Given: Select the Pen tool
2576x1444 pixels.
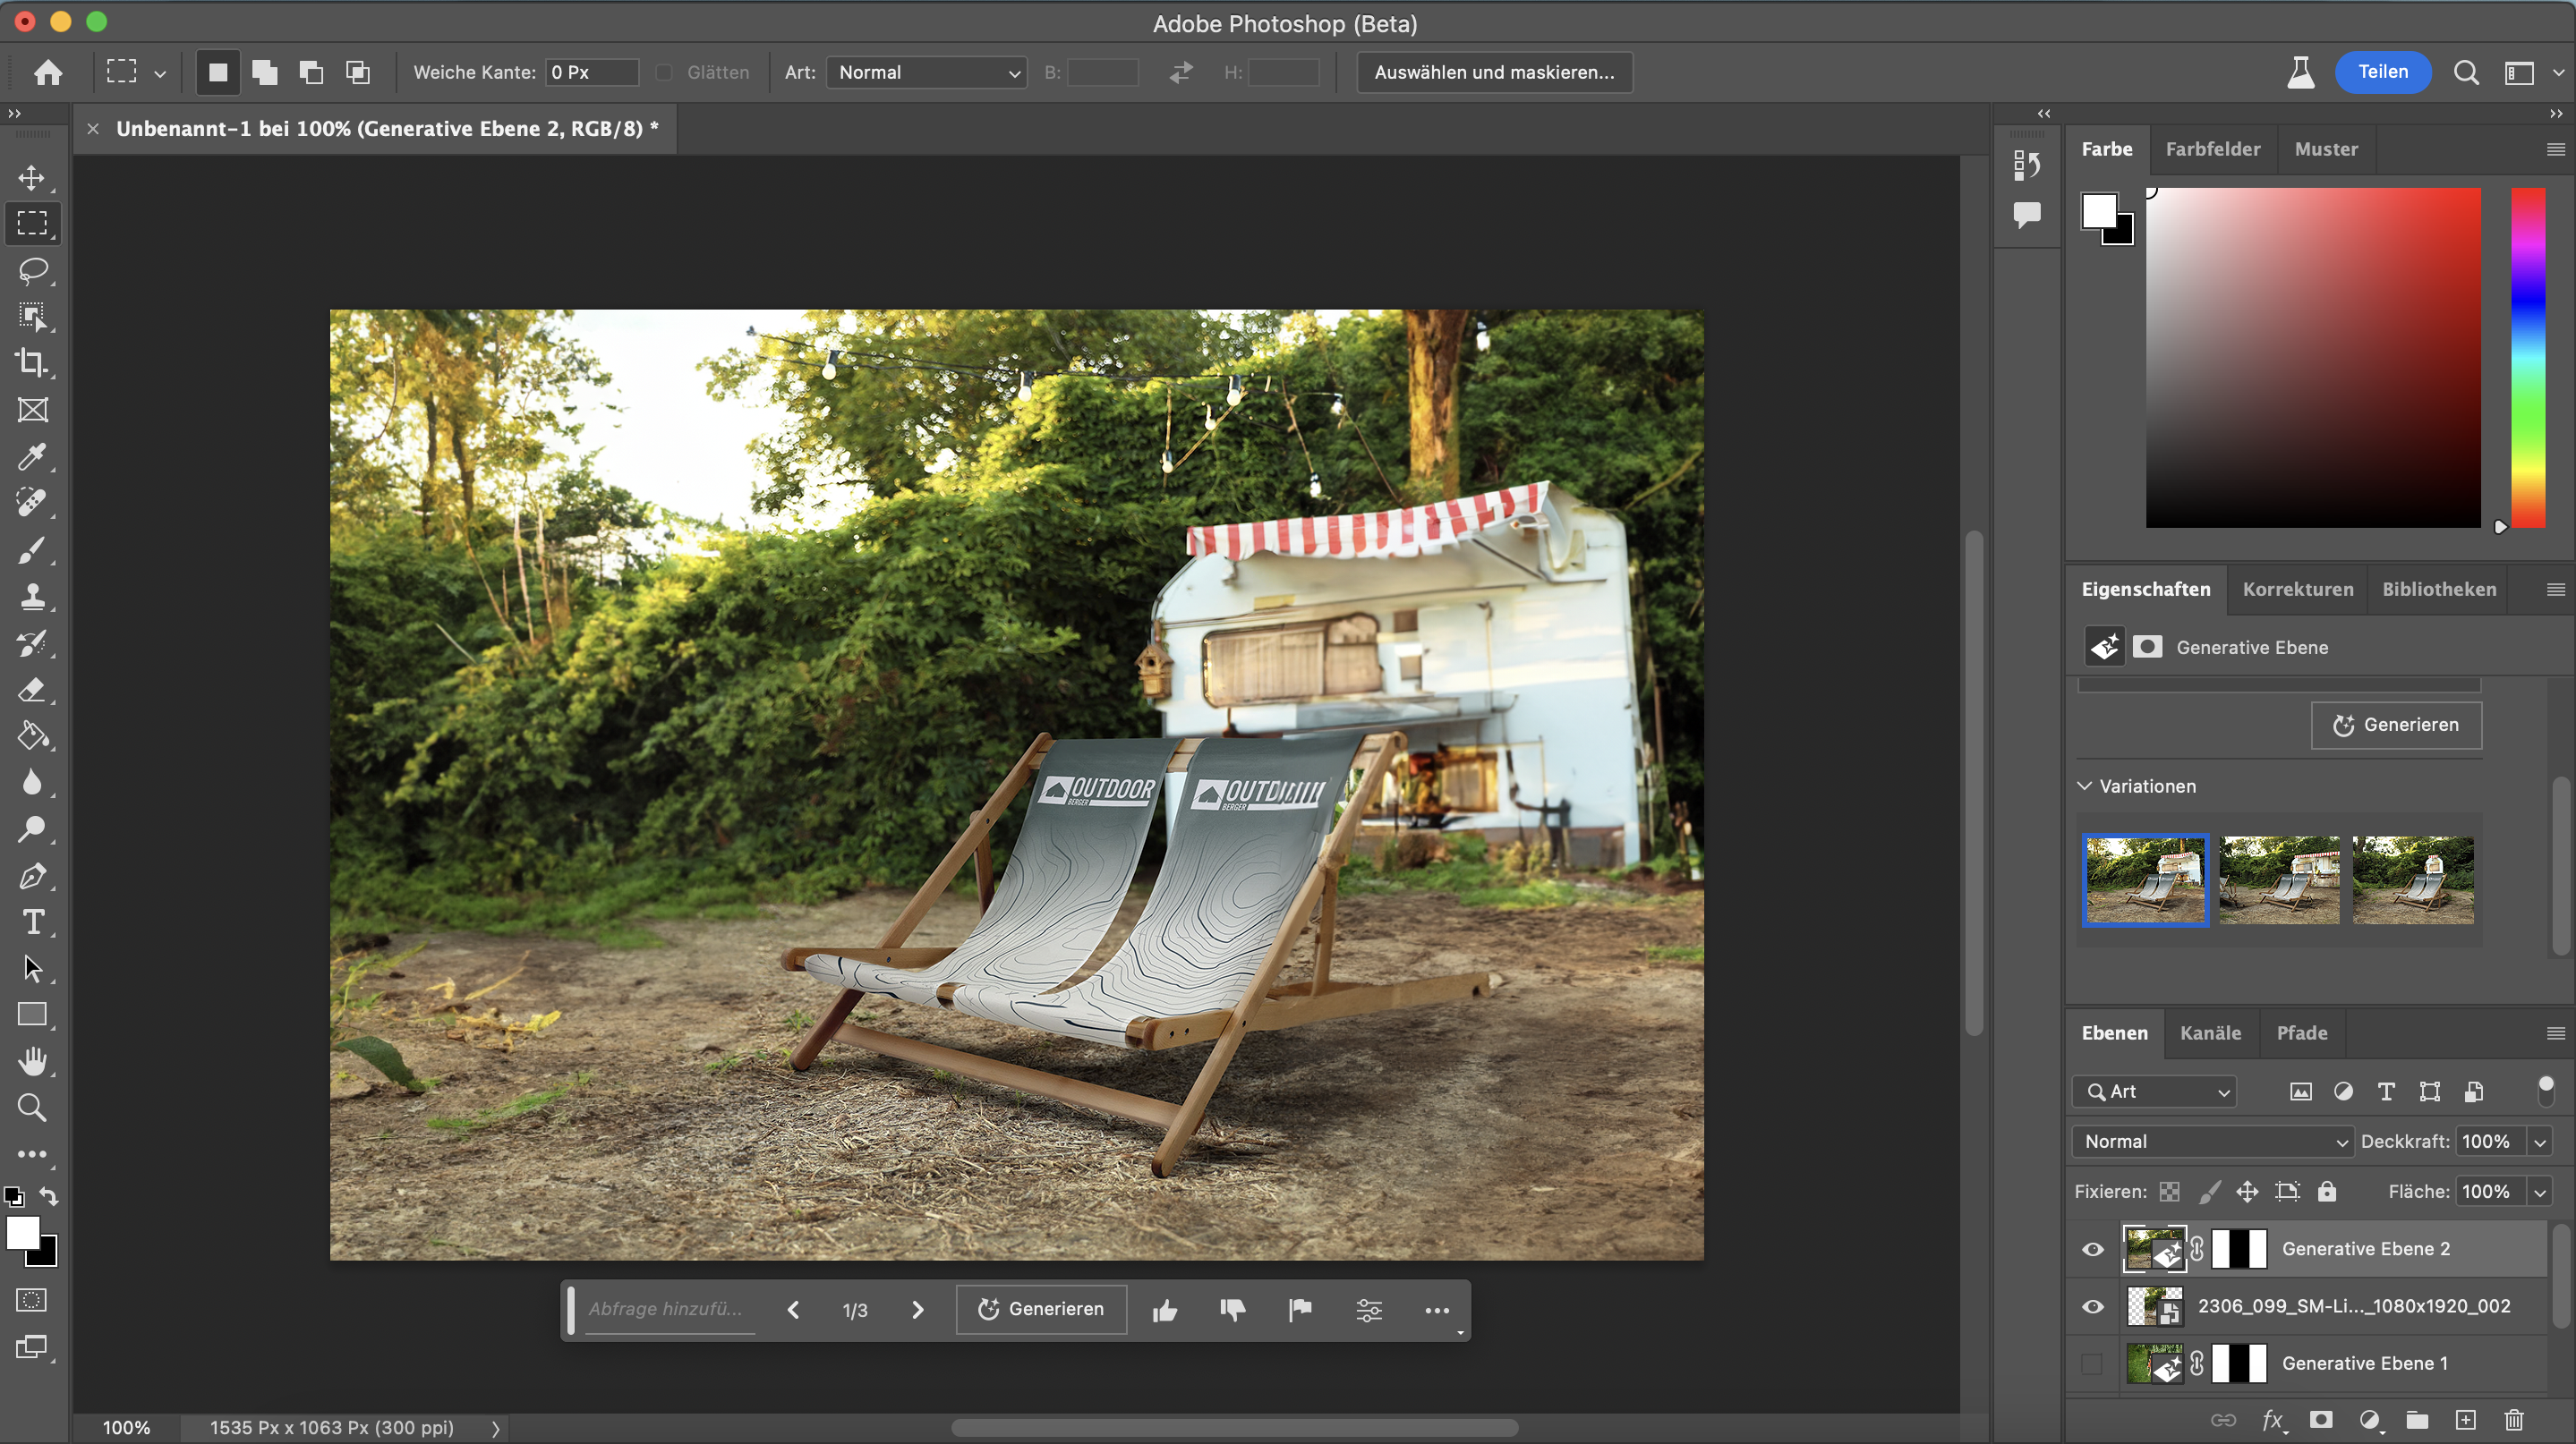Looking at the screenshot, I should pyautogui.click(x=32, y=877).
